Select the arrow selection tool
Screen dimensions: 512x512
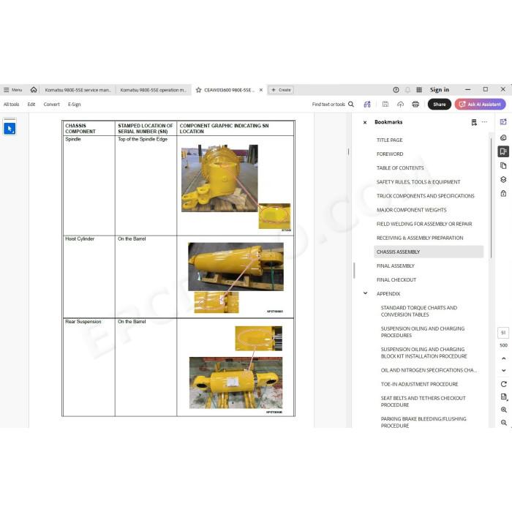(x=10, y=129)
